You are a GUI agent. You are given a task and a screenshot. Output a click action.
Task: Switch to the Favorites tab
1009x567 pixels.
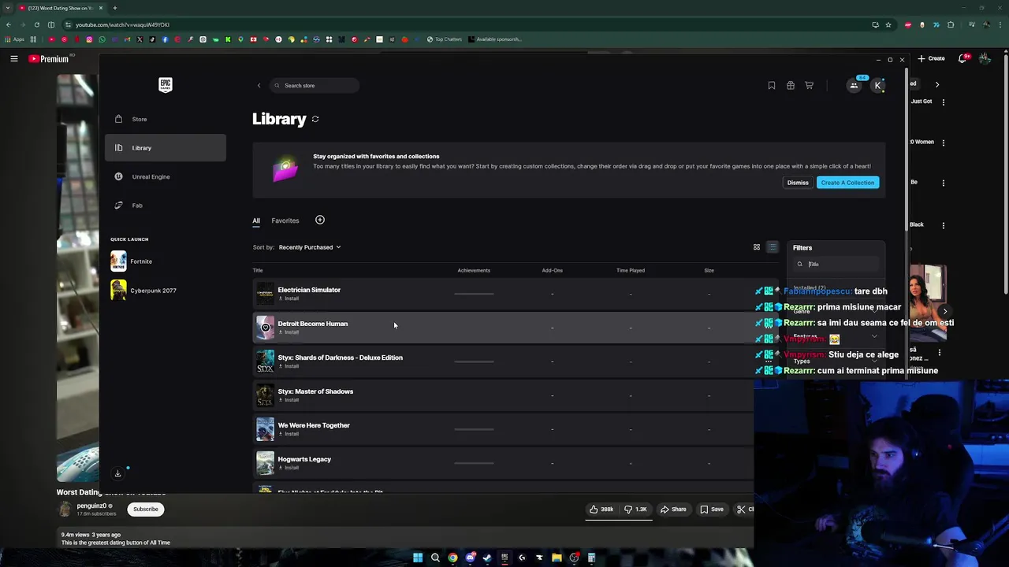click(x=285, y=220)
